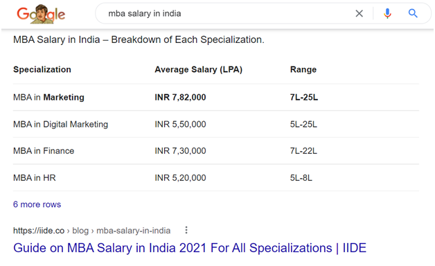This screenshot has width=435, height=266.
Task: Click the snippet heading Breakdown of Each Specialization
Action: [139, 39]
